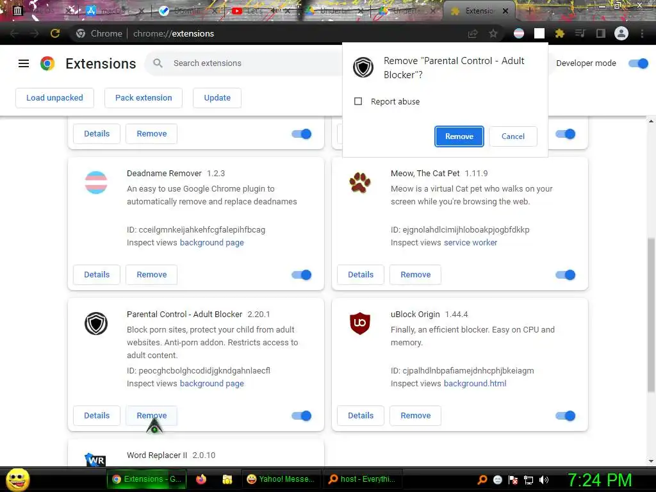This screenshot has height=492, width=656.
Task: Open the smiley-face Start button on taskbar
Action: coord(17,480)
